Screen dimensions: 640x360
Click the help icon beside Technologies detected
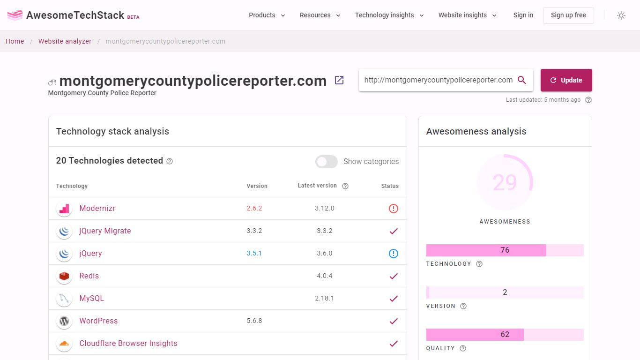tap(170, 161)
